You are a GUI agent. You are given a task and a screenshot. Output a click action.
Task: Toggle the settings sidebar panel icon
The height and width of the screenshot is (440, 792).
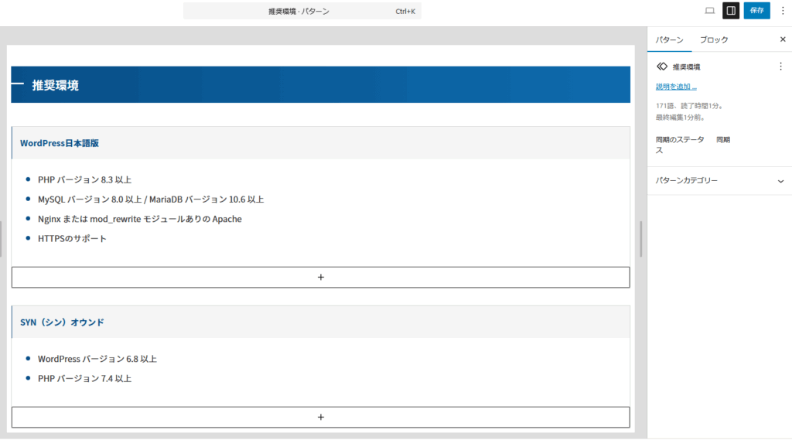click(x=731, y=11)
